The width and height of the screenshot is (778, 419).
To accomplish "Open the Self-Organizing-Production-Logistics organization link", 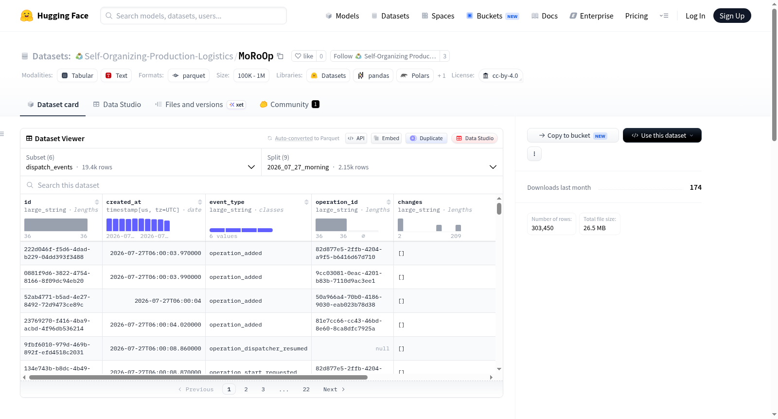I will coord(159,56).
